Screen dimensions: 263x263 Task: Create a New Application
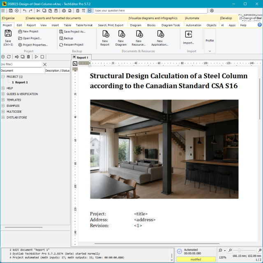160,38
